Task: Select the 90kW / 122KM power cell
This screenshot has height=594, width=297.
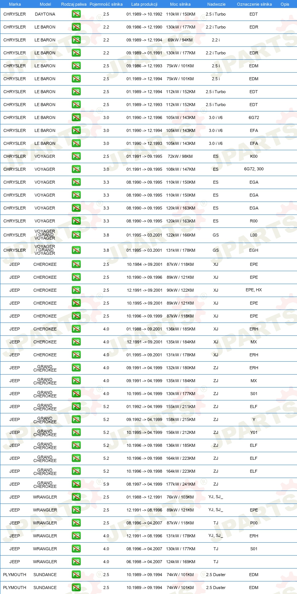Action: [x=180, y=291]
